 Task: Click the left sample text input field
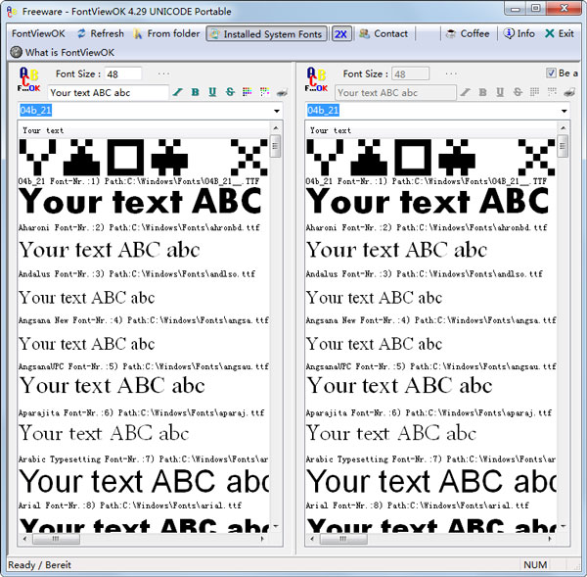pos(109,93)
